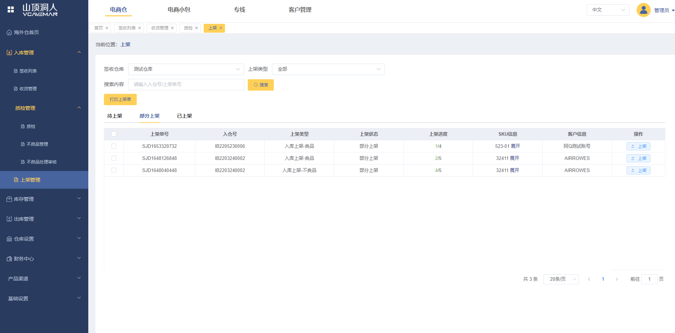Click the 打印上架单 button
This screenshot has width=675, height=333.
(x=120, y=100)
